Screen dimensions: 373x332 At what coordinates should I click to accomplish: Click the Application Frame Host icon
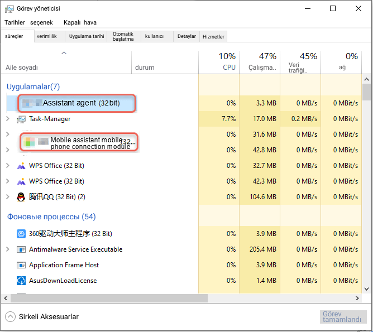21,265
